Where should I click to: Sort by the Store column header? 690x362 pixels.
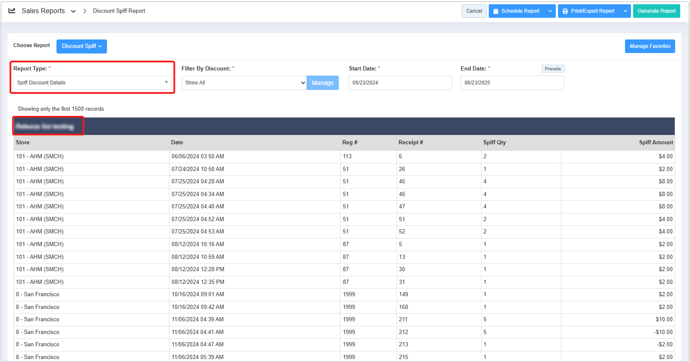click(23, 143)
